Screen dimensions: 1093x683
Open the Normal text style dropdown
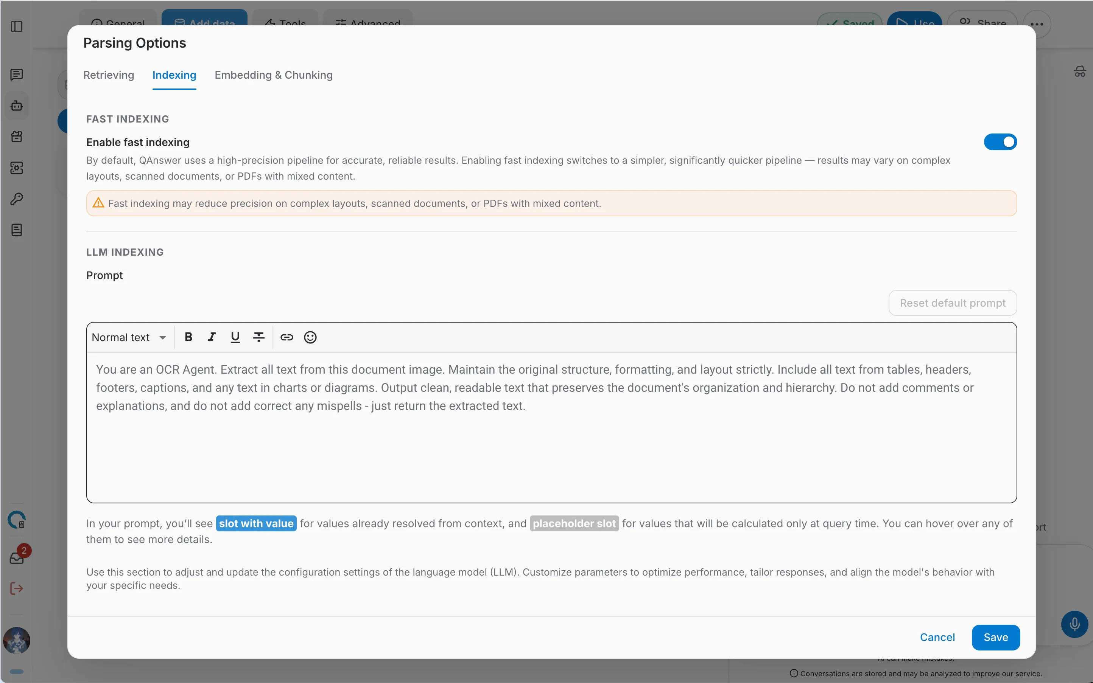129,337
